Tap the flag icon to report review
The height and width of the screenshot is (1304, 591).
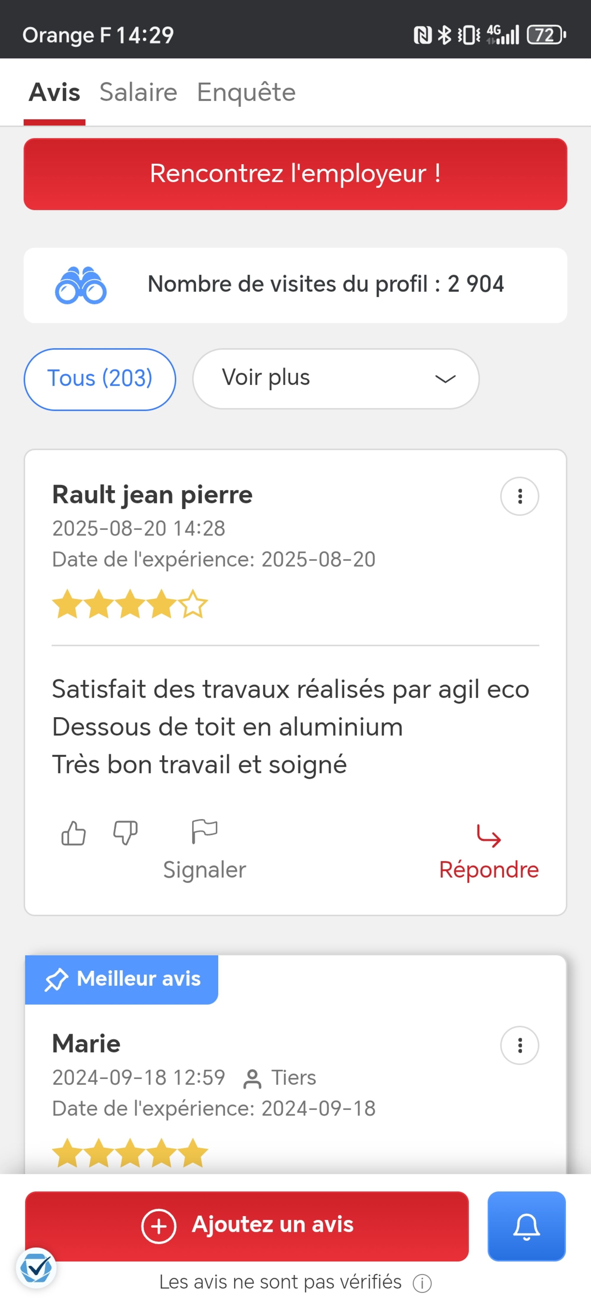point(204,832)
